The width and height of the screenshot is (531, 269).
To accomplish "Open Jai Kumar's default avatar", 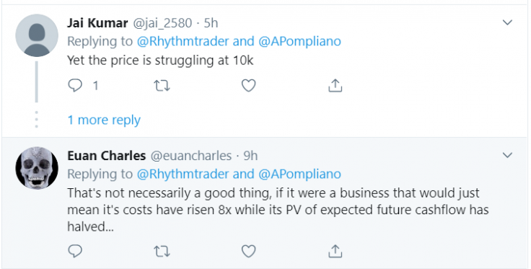I will [37, 35].
